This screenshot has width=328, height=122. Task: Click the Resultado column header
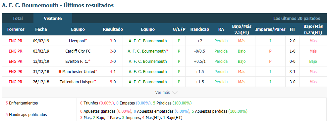tap(113, 29)
